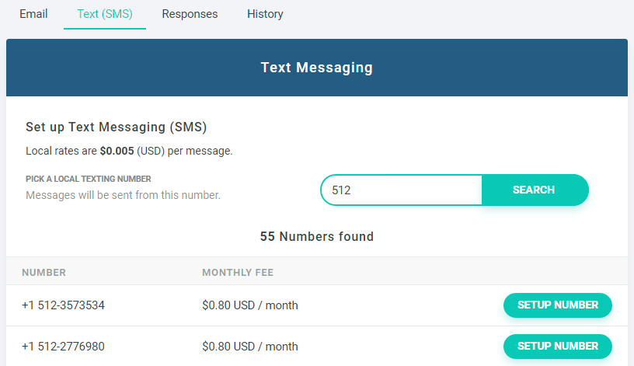Image resolution: width=634 pixels, height=366 pixels.
Task: Click the Set up Text Messaging heading
Action: (x=117, y=127)
